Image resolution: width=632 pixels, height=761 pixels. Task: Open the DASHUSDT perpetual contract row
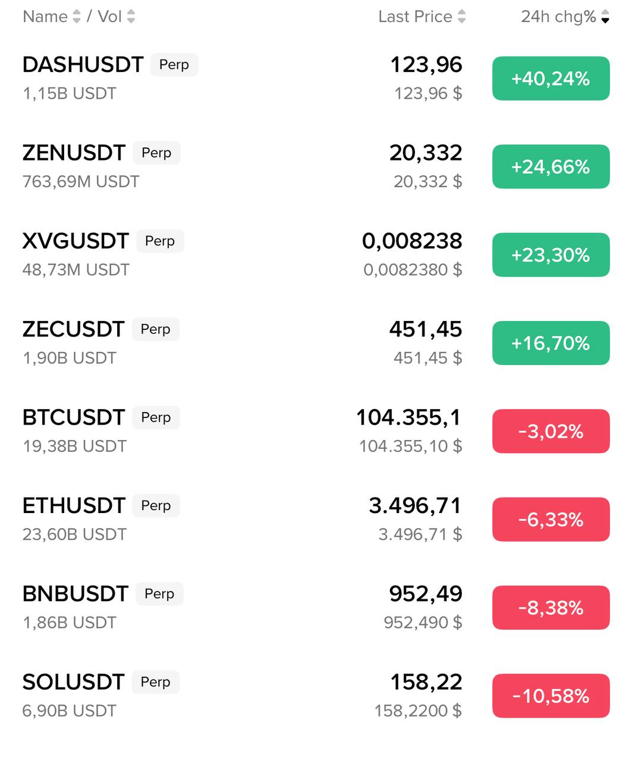83,65
